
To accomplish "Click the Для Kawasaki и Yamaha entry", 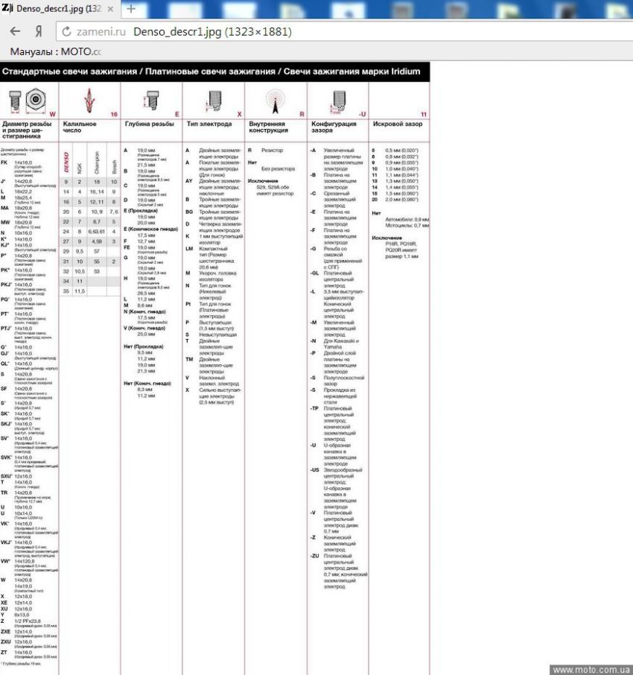I will coord(341,343).
